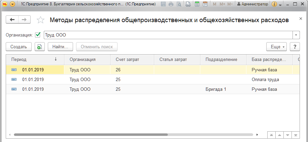Click the 1C application logo icon

pyautogui.click(x=5, y=4)
